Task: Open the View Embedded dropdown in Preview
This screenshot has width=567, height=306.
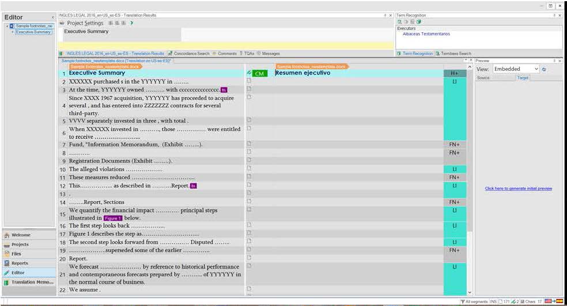Action: point(516,69)
